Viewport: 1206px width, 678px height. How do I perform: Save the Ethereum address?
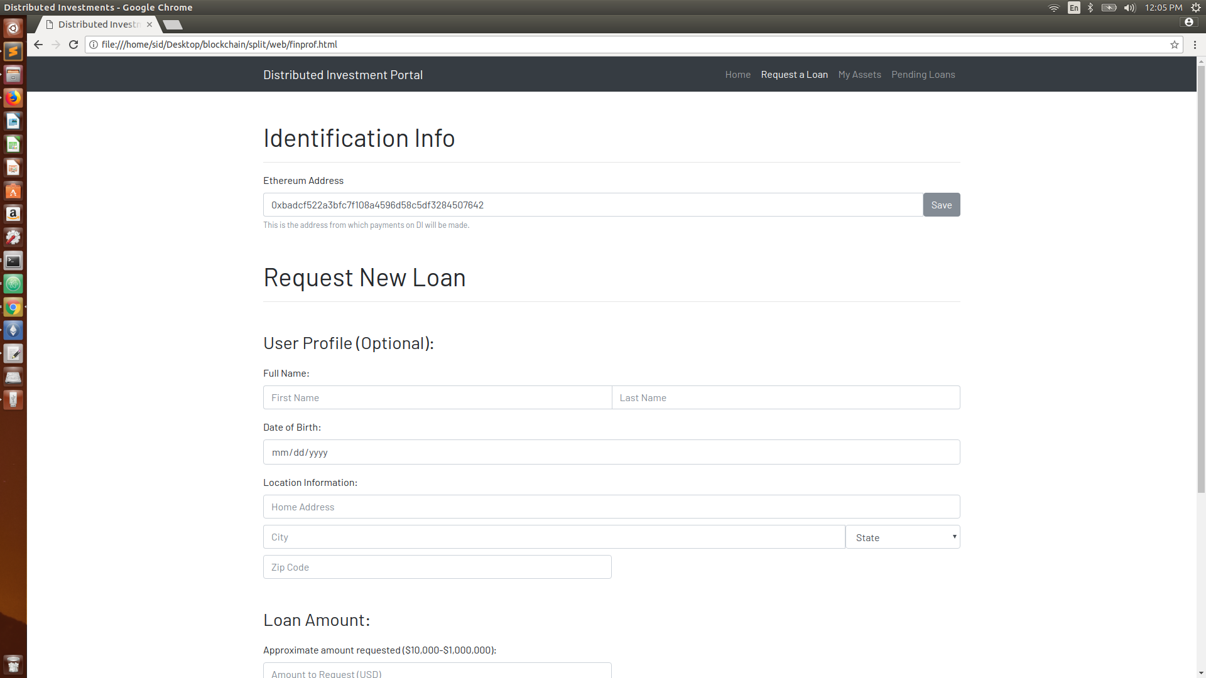point(941,205)
